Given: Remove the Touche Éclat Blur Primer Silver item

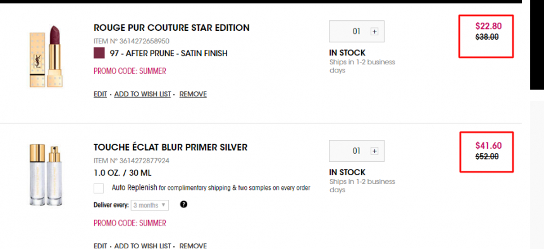Looking at the screenshot, I should [x=193, y=246].
